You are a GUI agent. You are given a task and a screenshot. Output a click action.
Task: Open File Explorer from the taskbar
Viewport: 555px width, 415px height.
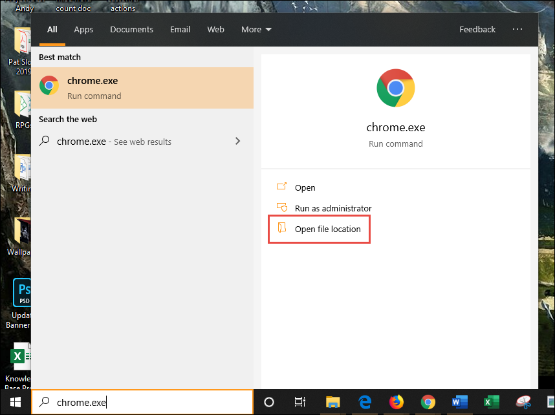(332, 402)
